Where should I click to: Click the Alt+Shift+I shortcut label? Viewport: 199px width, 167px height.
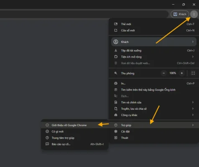coord(97,144)
